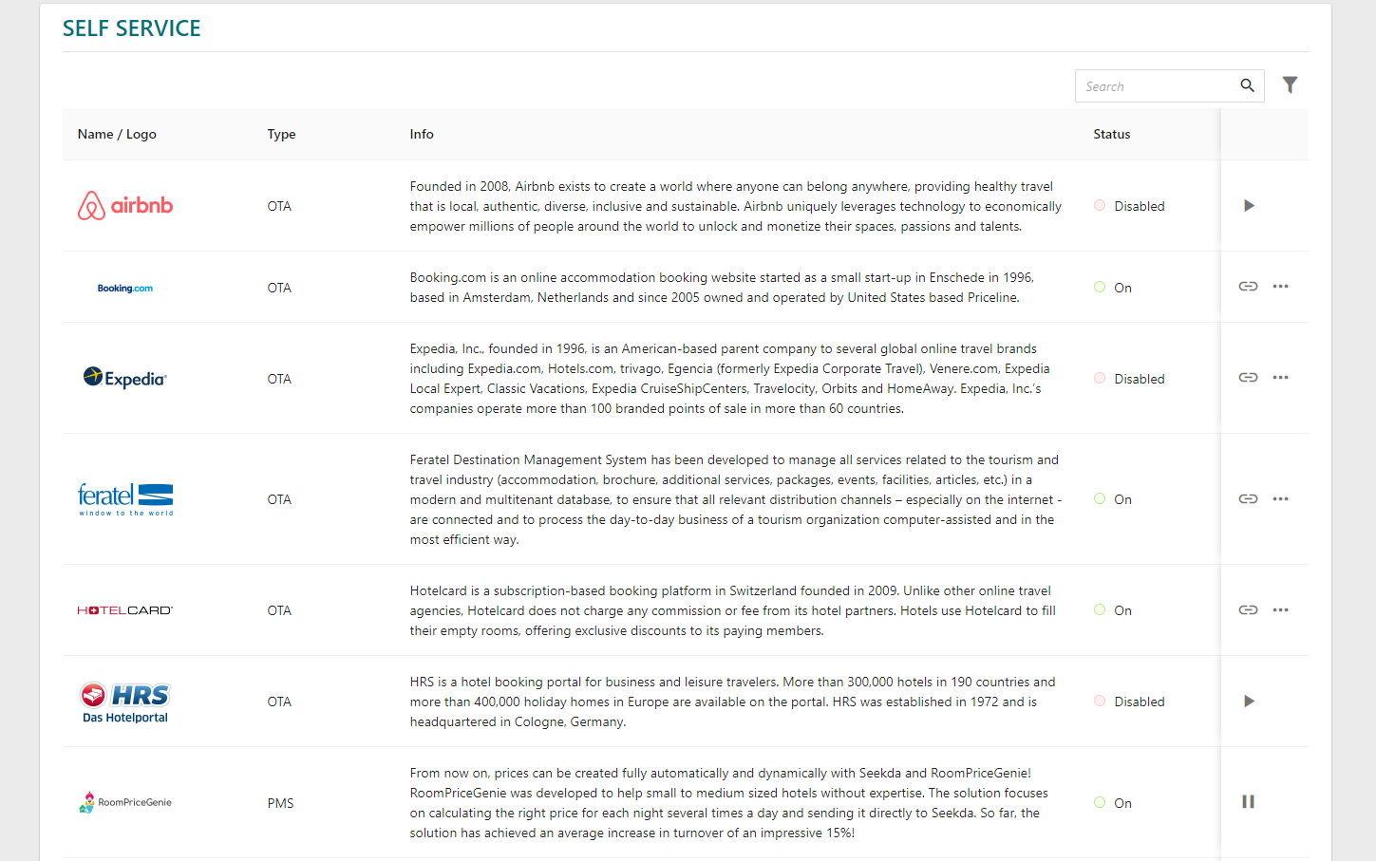Click the Airbnb description starting 'Founded in 2008'

[x=736, y=206]
